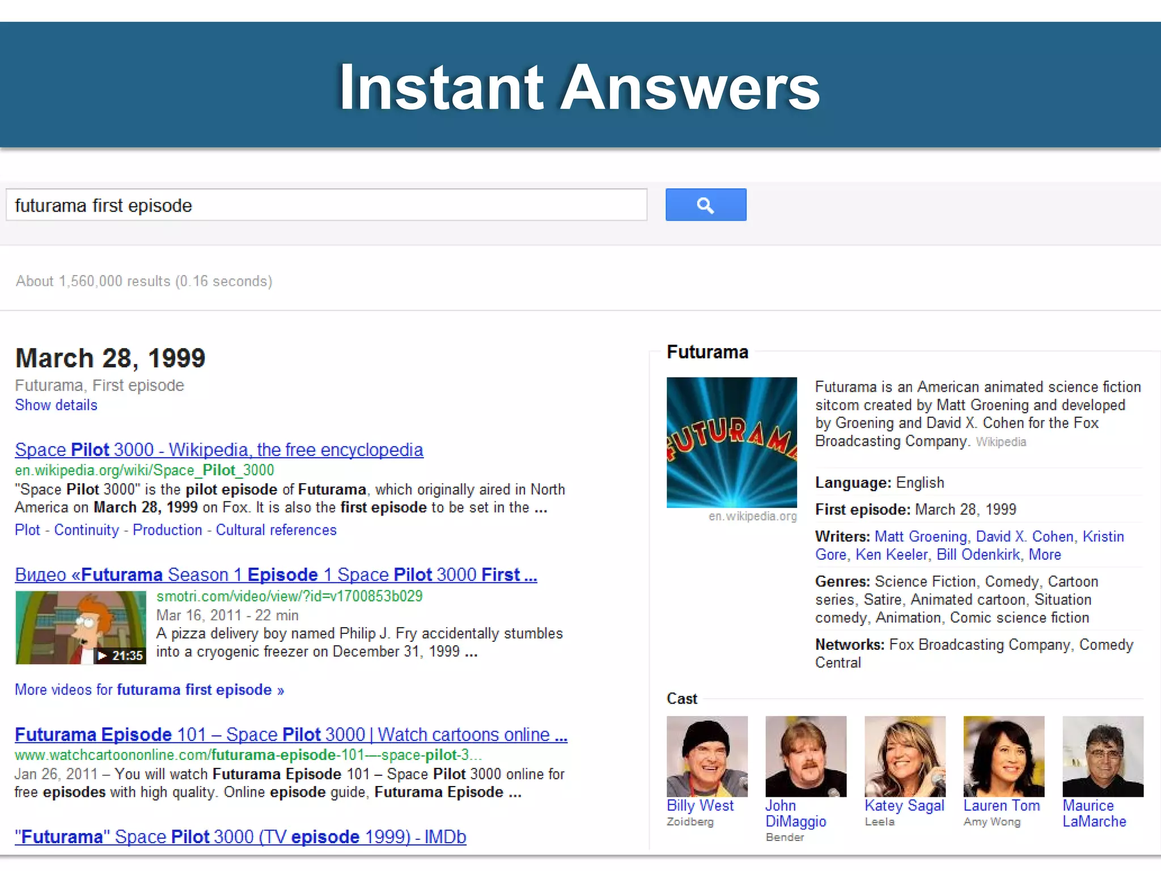
Task: Jump to Continuity section link
Action: [87, 530]
